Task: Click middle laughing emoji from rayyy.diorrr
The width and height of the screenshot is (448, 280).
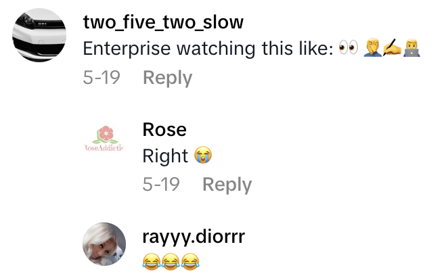Action: [x=171, y=262]
